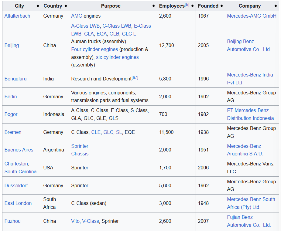Screen dimensions: 281x231
Task: Follow the AMG engines link
Action: pyautogui.click(x=77, y=16)
